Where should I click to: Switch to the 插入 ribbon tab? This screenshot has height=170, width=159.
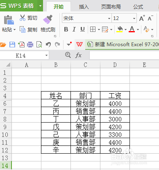[84, 7]
